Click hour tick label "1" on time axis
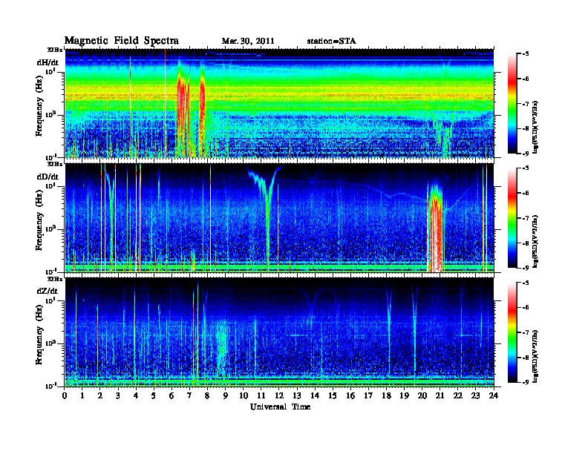Screen dimensions: 588x454 click(x=82, y=395)
